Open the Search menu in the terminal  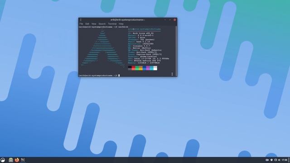point(102,24)
